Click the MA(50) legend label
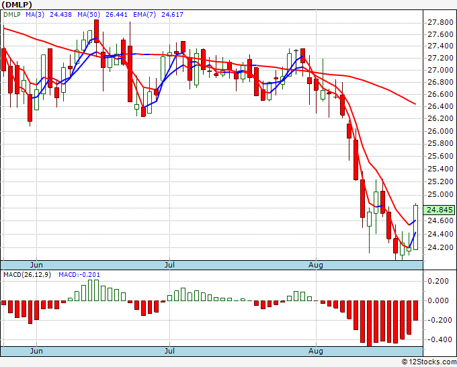This screenshot has width=457, height=367. (89, 14)
